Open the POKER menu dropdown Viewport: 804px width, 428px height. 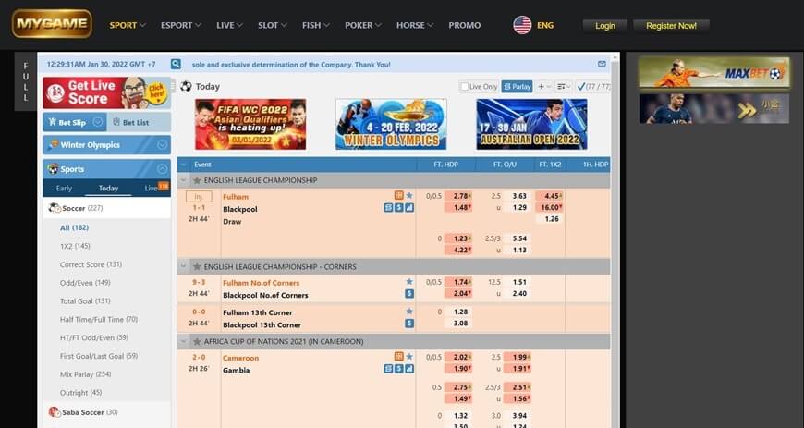[x=363, y=25]
